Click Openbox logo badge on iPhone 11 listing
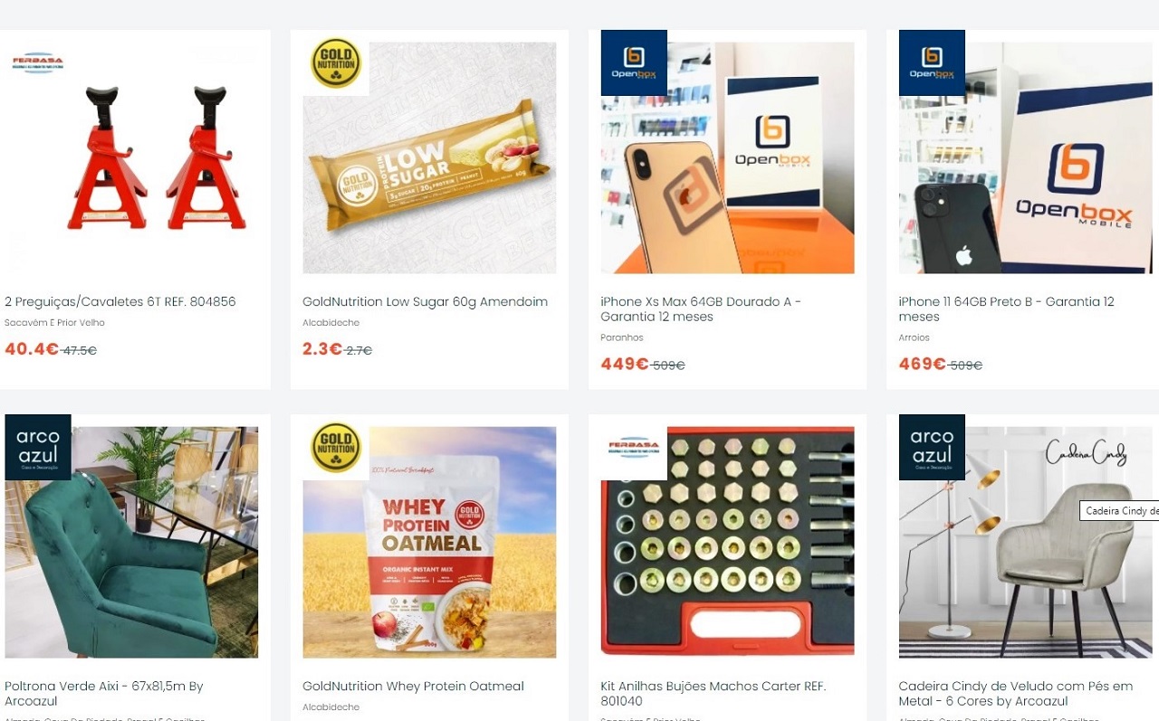Viewport: 1159px width, 721px height. [x=932, y=63]
